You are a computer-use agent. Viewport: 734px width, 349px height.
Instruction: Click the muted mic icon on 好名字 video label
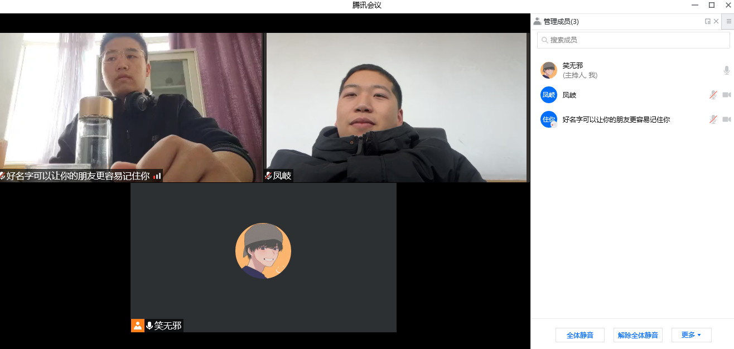click(x=3, y=176)
